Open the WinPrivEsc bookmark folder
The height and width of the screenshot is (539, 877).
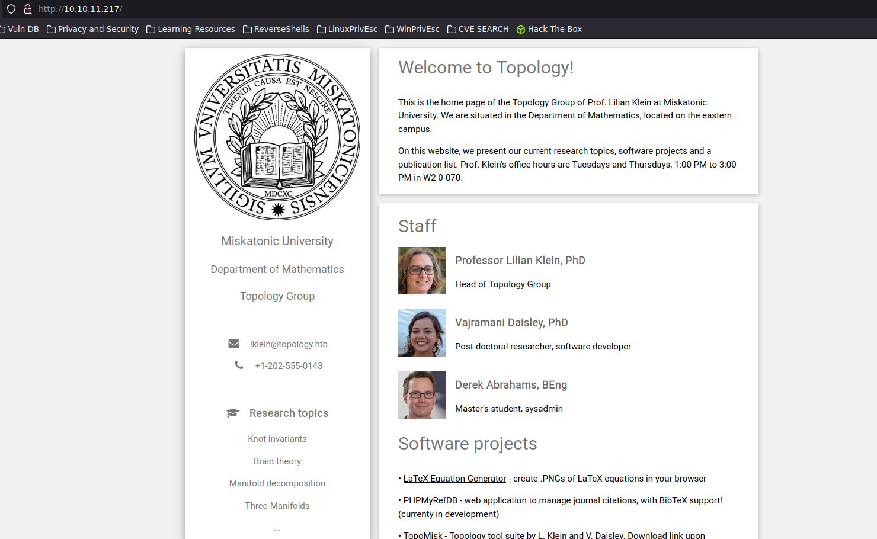[x=412, y=29]
